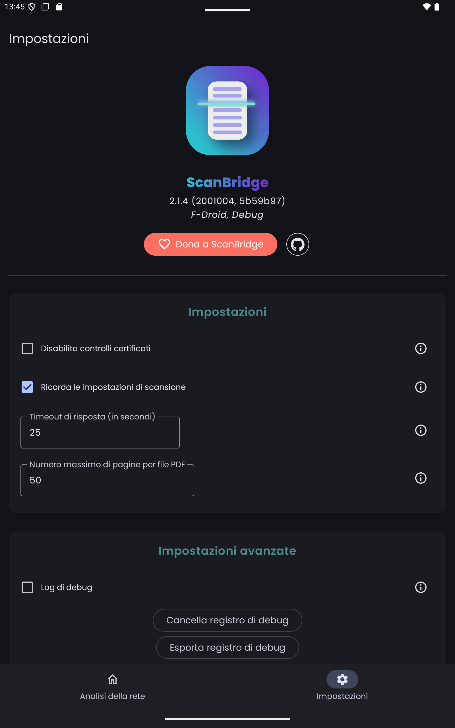
Task: Show info for Ricorda le impostazioni di scansione
Action: pos(420,387)
